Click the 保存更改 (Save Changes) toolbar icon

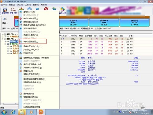[x=5, y=11]
